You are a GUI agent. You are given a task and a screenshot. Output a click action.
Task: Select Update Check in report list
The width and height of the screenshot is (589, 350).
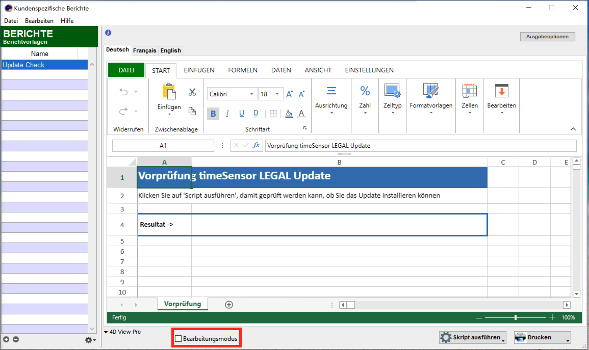coord(44,65)
